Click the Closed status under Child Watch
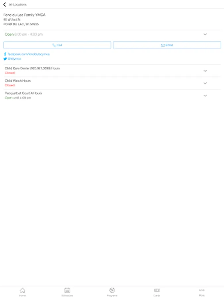This screenshot has width=224, height=298. [10, 85]
